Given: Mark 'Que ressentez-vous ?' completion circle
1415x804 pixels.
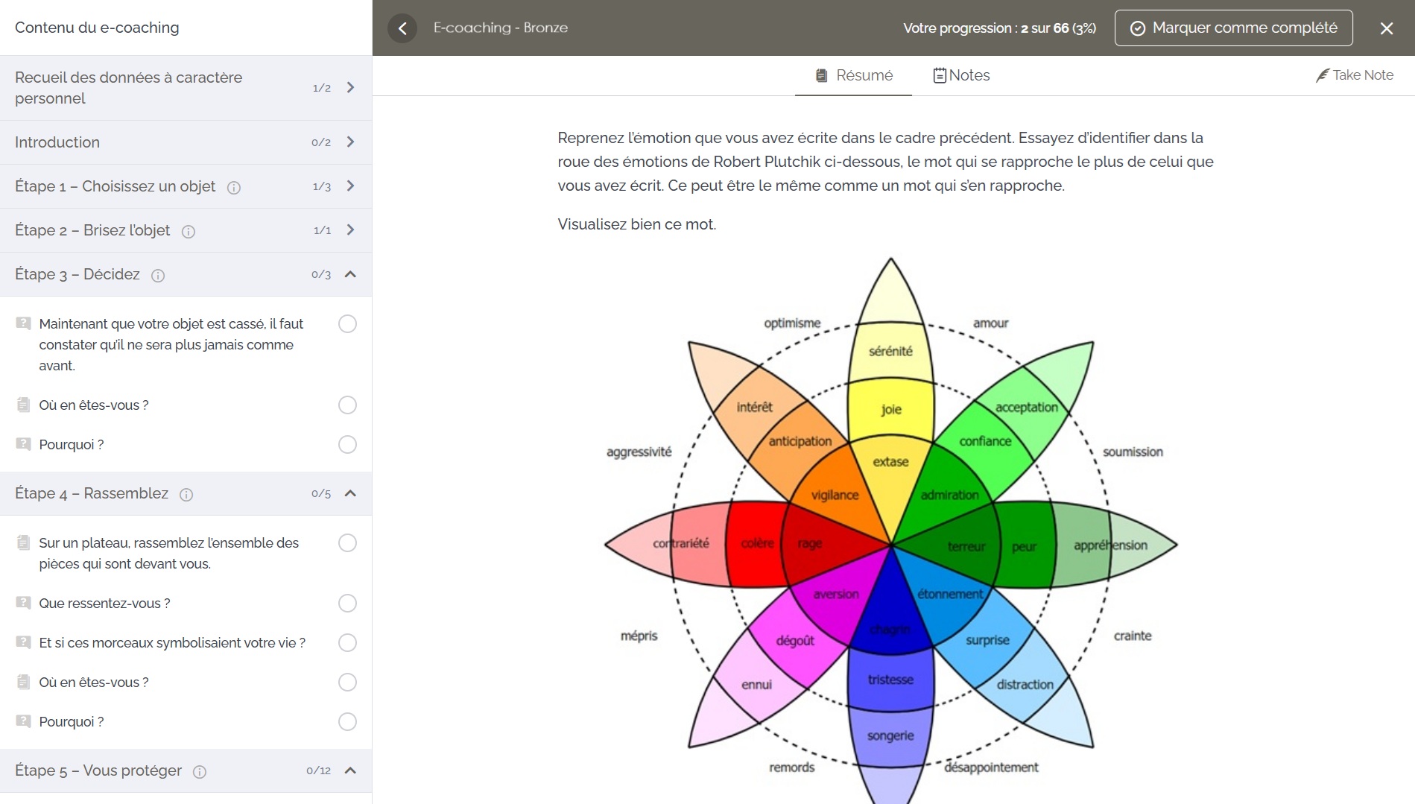Looking at the screenshot, I should pyautogui.click(x=347, y=603).
